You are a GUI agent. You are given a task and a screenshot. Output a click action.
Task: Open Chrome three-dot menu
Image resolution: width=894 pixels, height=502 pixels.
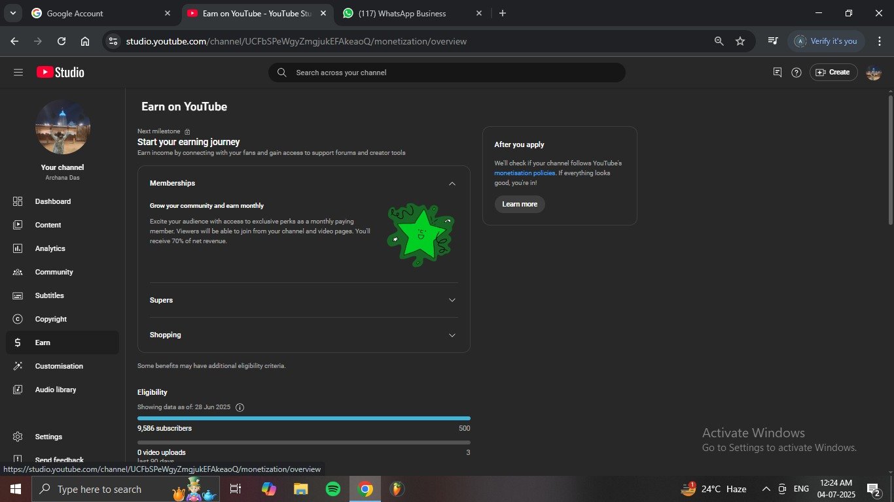pos(879,41)
